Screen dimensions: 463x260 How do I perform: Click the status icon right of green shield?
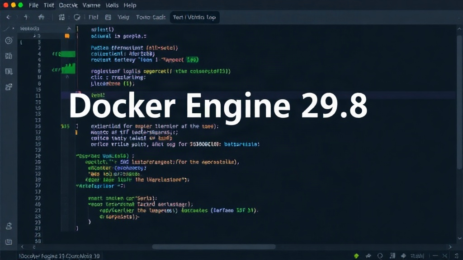coord(368,256)
